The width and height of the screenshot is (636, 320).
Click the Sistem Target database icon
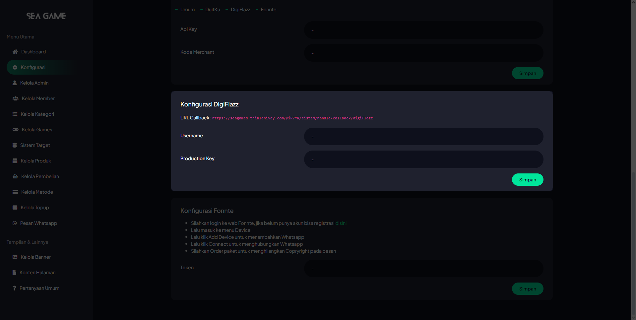coord(15,145)
